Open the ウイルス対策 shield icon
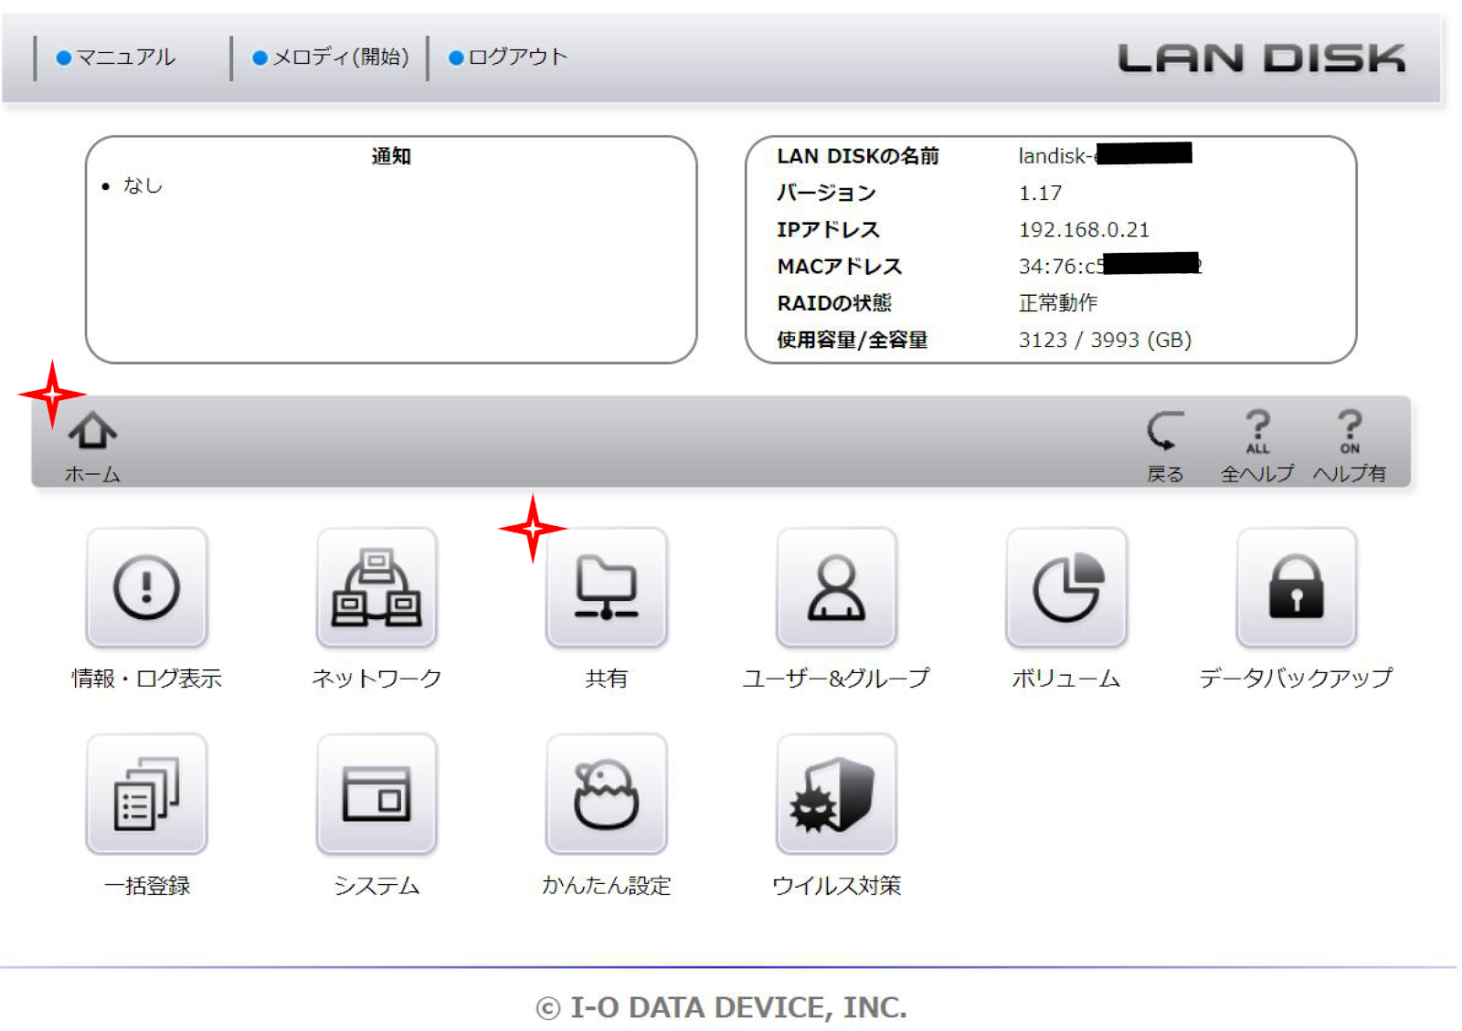This screenshot has height=1031, width=1462. pyautogui.click(x=836, y=794)
